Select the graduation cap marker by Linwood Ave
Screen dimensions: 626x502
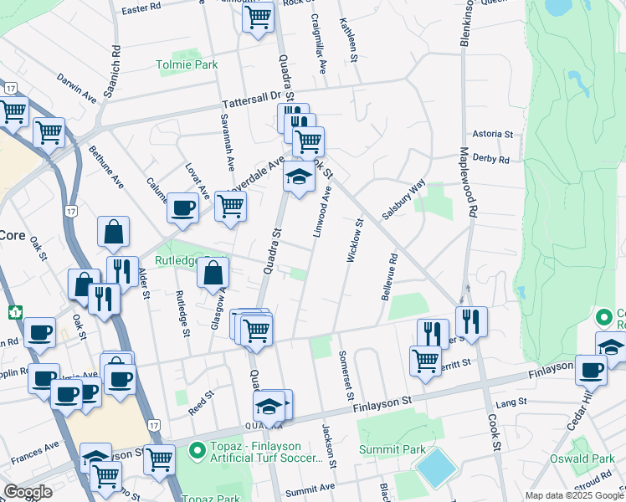[x=300, y=177]
